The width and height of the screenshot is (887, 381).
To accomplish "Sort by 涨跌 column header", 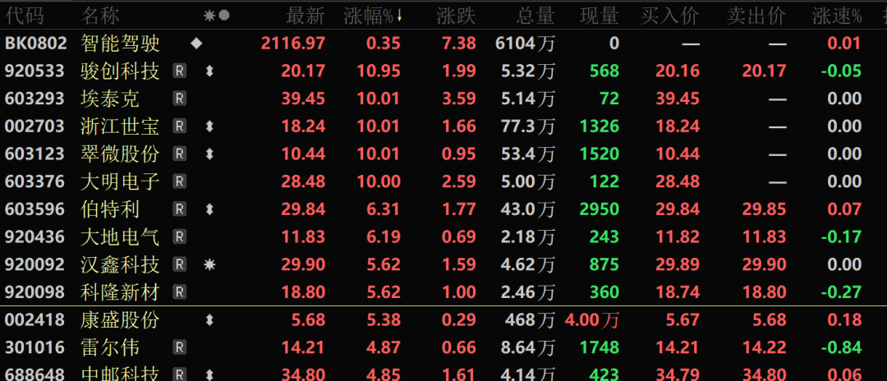I will click(456, 16).
